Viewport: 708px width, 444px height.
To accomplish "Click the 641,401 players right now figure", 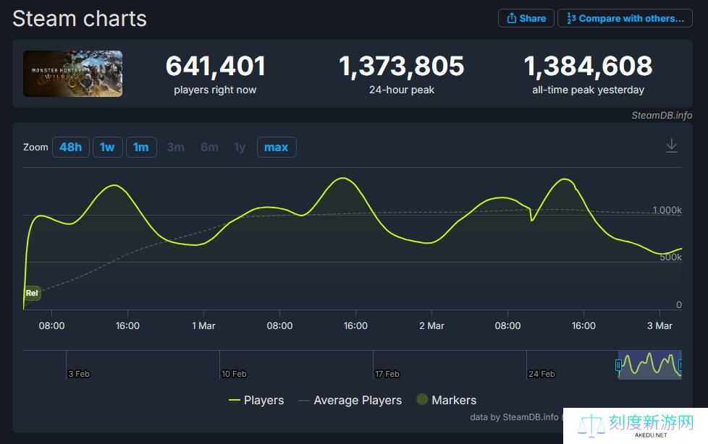I will point(216,66).
